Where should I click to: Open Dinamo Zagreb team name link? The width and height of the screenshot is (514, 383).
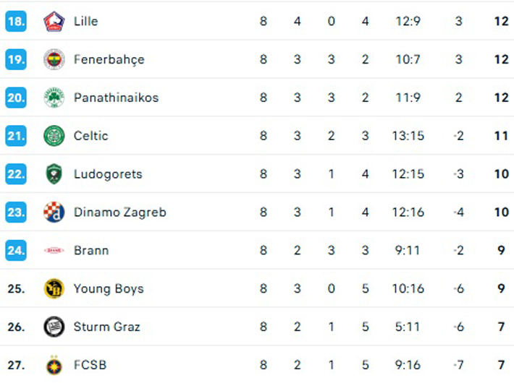click(119, 212)
